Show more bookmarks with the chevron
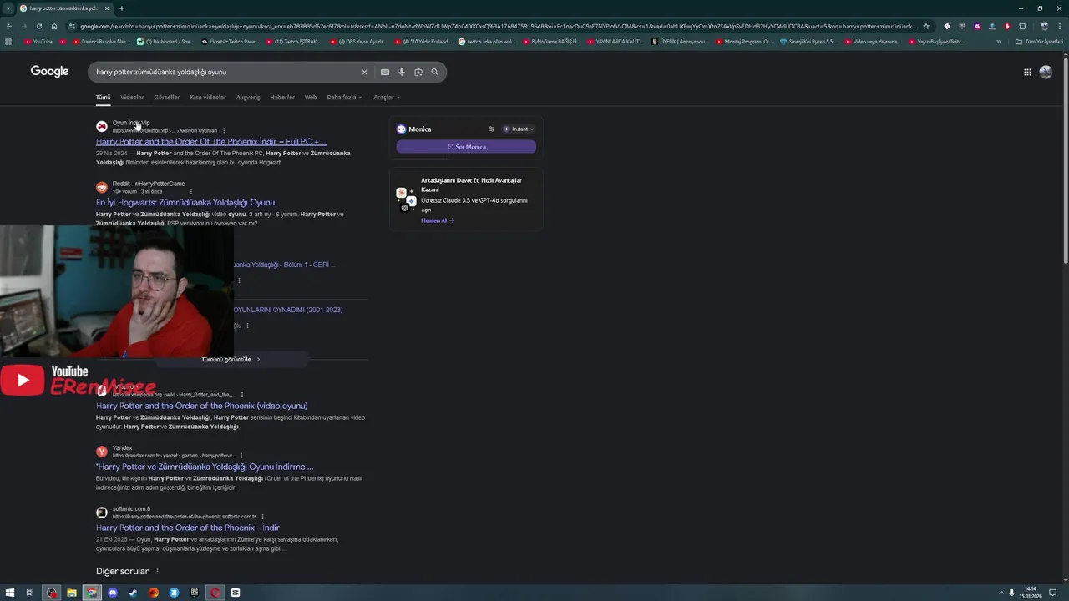The height and width of the screenshot is (601, 1069). [998, 42]
